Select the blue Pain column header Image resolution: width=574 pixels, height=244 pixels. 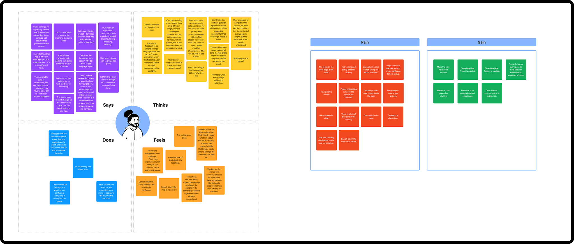(365, 42)
